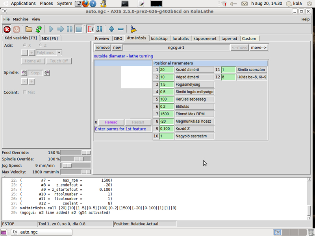Clear live plot with broom icon
Image resolution: width=315 pixels, height=236 pixels.
(x=133, y=29)
